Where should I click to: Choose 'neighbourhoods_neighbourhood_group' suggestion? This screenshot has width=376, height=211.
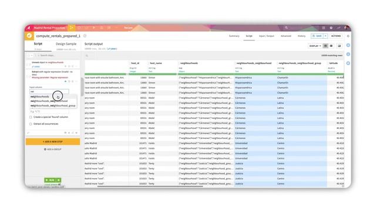(x=53, y=105)
